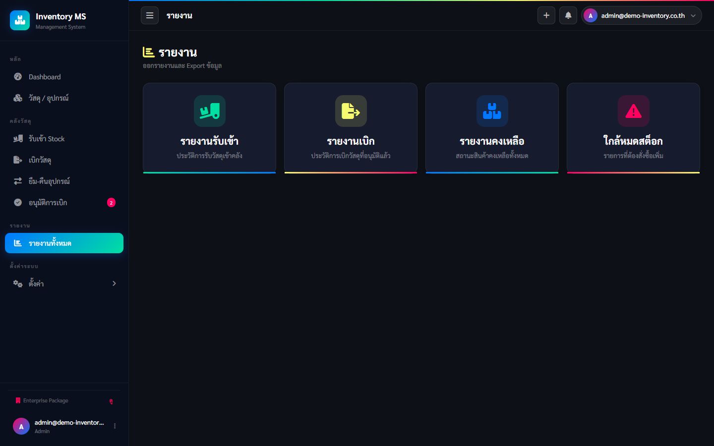The width and height of the screenshot is (714, 446).
Task: Click ประวัติการเบิกวัสดุที่อนุมัติแล้ว description text
Action: (351, 156)
